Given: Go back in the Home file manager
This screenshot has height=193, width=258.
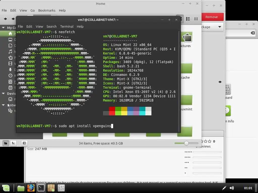Looking at the screenshot, I should (x=6, y=19).
